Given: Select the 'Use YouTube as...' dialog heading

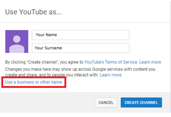Looking at the screenshot, I should coord(33,12).
